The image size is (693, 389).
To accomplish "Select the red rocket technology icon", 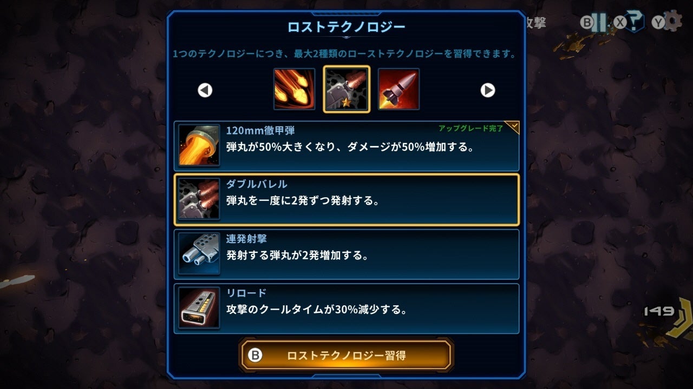I will [x=398, y=89].
